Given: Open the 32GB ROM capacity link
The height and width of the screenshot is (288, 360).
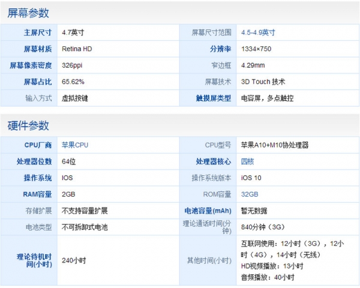Looking at the screenshot, I should 249,194.
